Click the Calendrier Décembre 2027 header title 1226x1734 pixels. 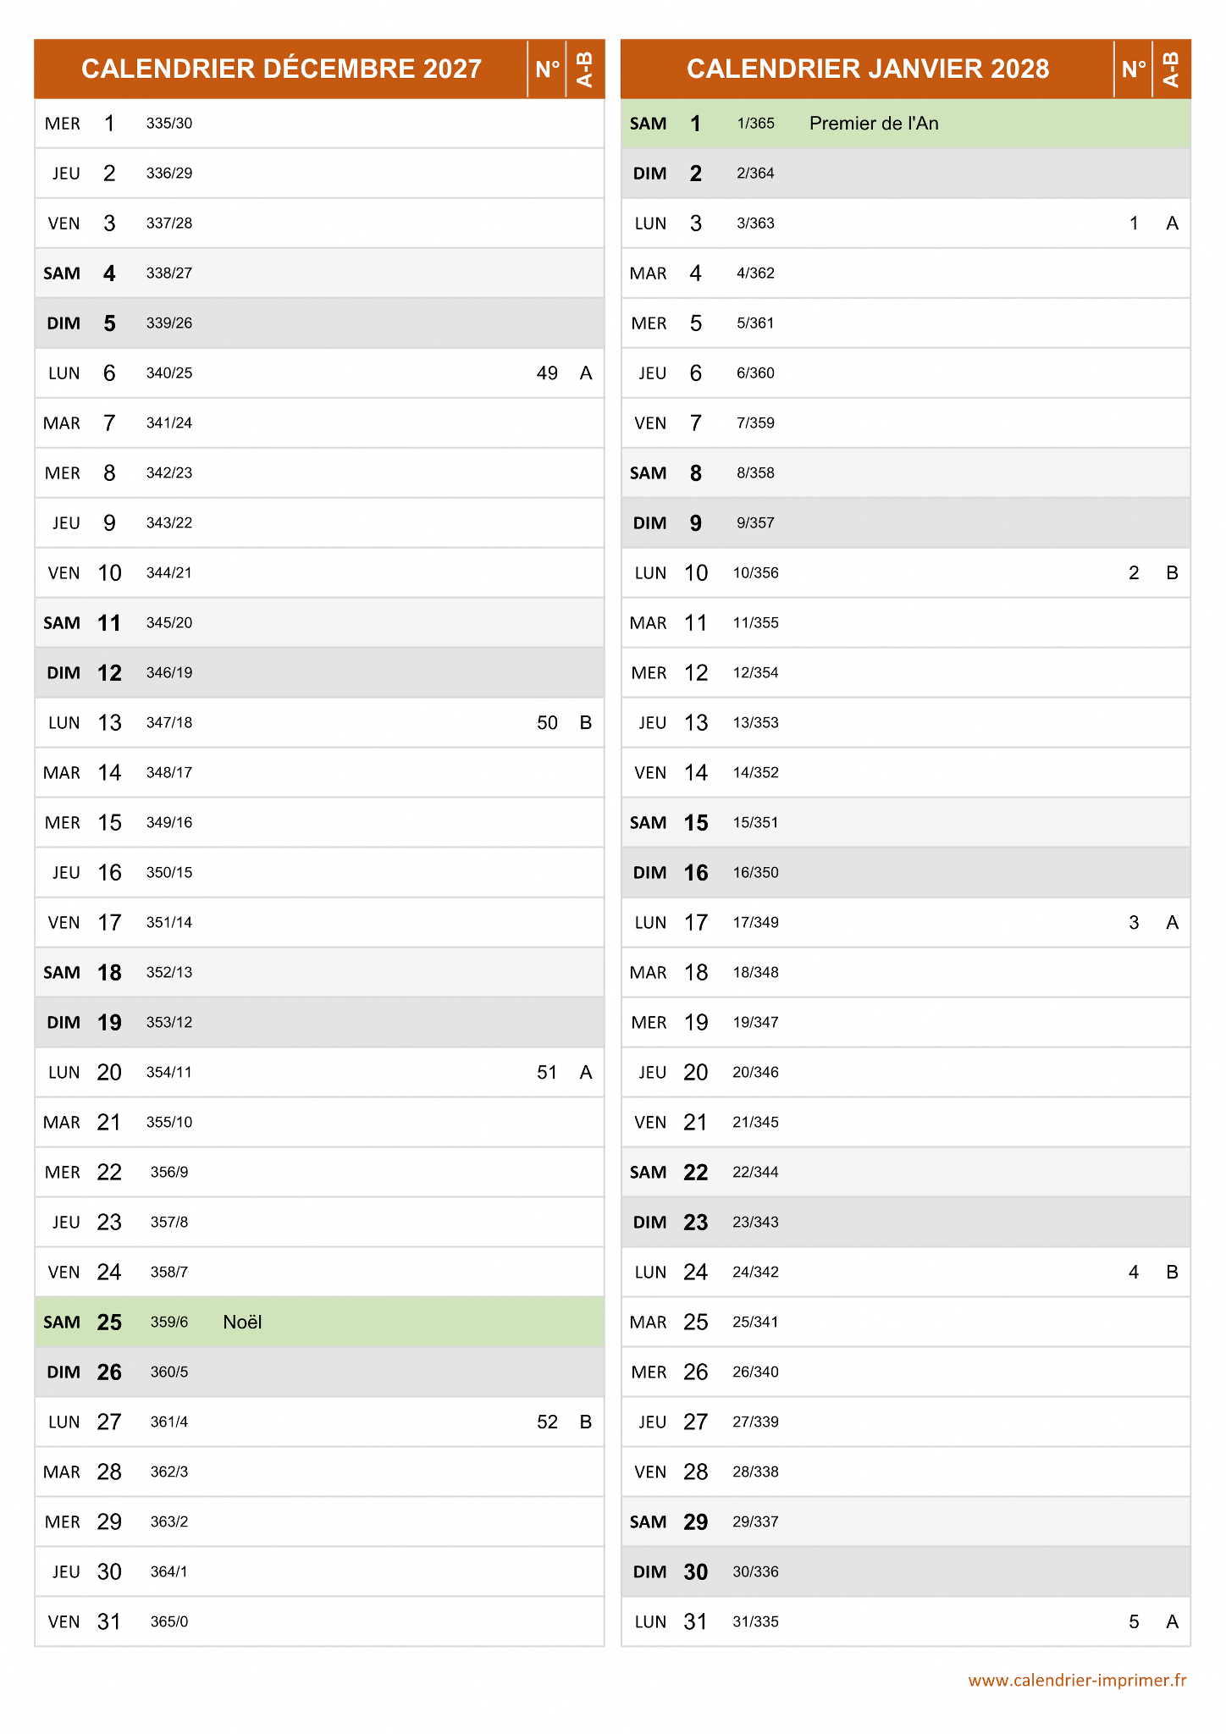point(281,69)
